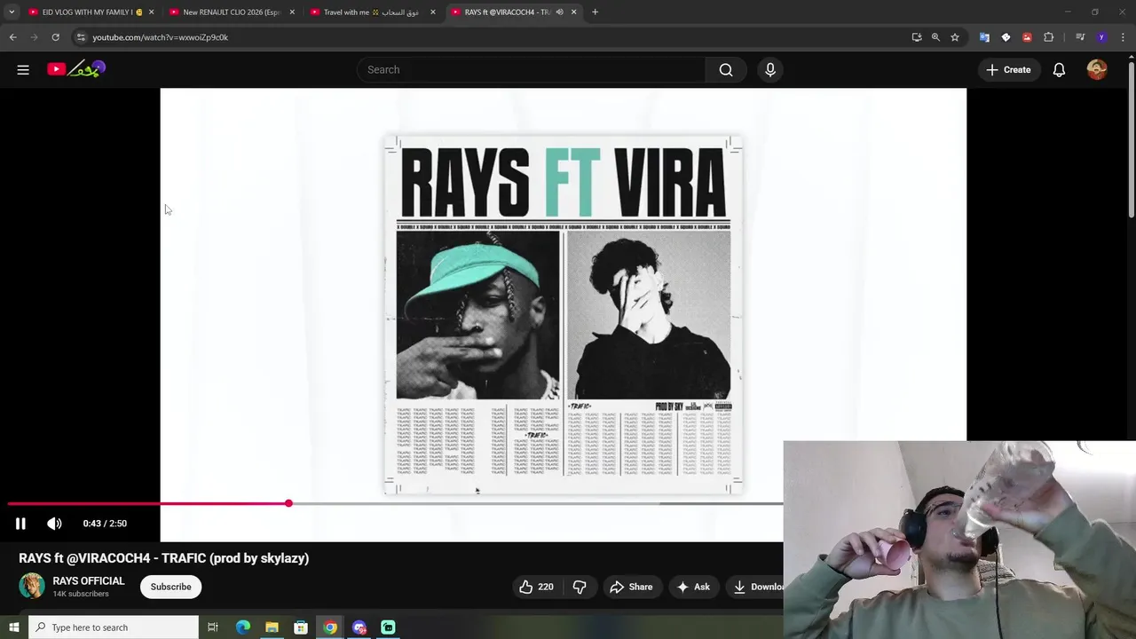Screen dimensions: 1136x639
Task: Seek using the red progress bar handle
Action: (x=288, y=503)
